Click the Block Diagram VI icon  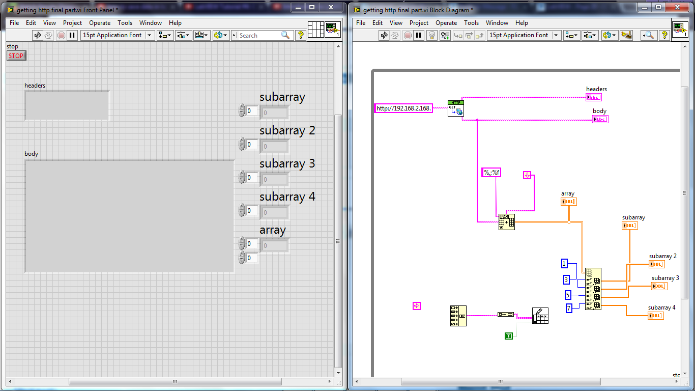680,30
